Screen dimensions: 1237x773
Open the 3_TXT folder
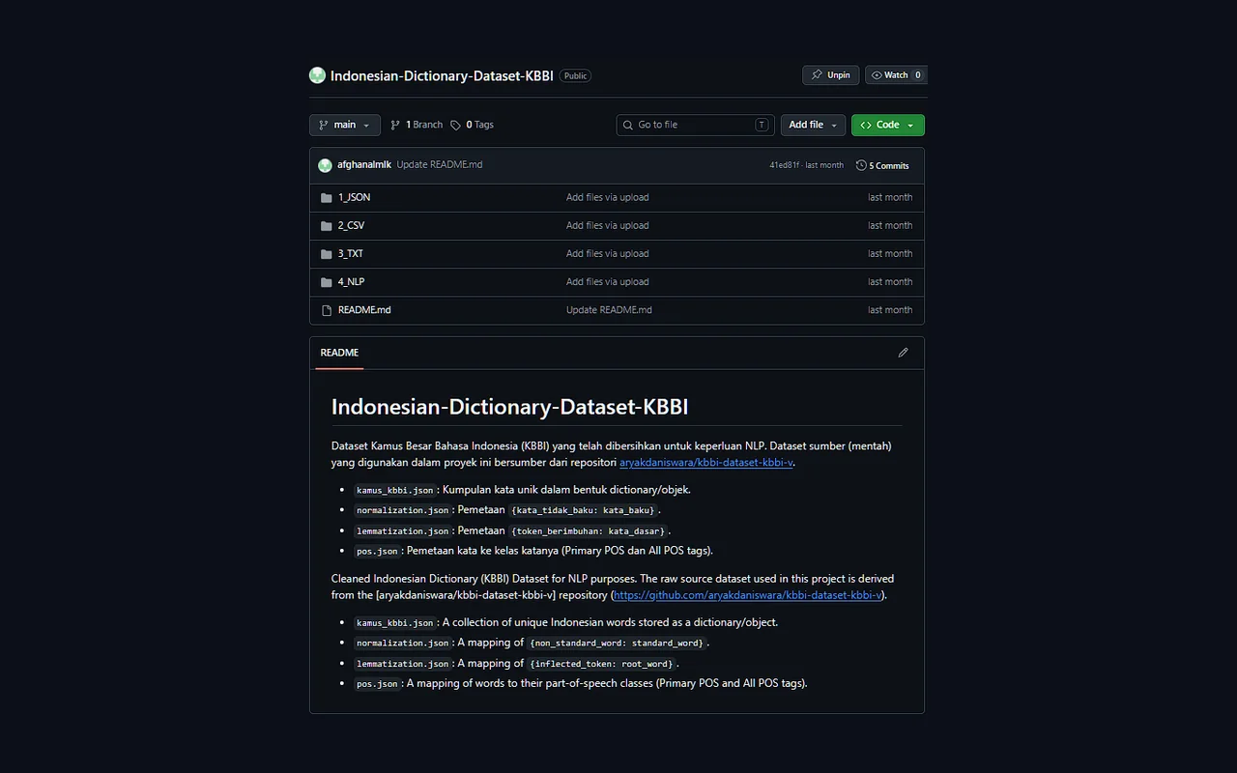click(351, 253)
